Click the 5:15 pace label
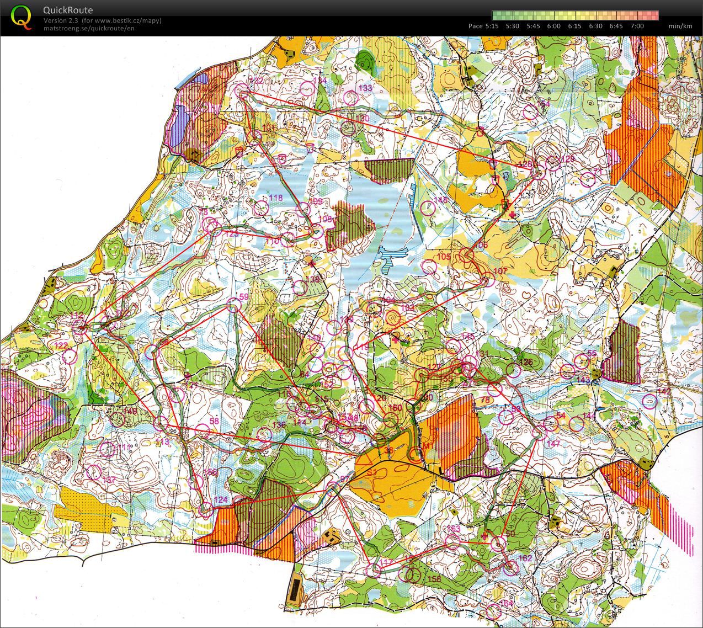This screenshot has height=628, width=703. click(x=492, y=26)
